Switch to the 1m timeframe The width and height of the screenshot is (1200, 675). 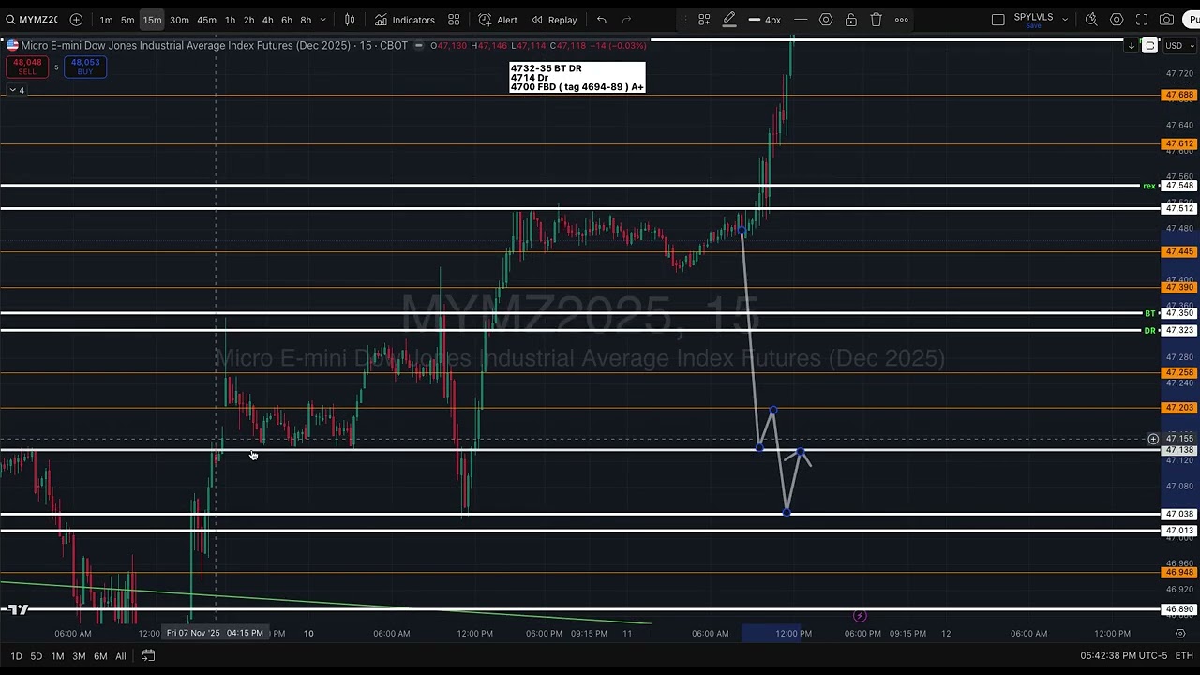coord(106,20)
